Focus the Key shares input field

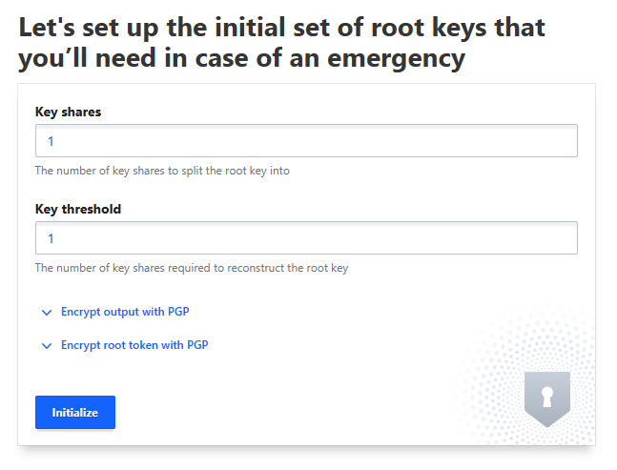(306, 141)
